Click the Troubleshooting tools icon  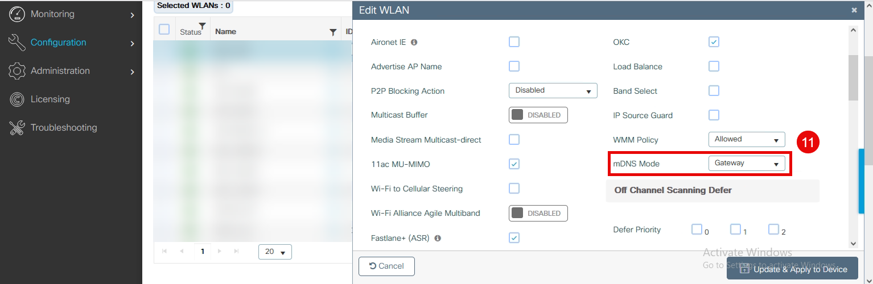coord(17,128)
